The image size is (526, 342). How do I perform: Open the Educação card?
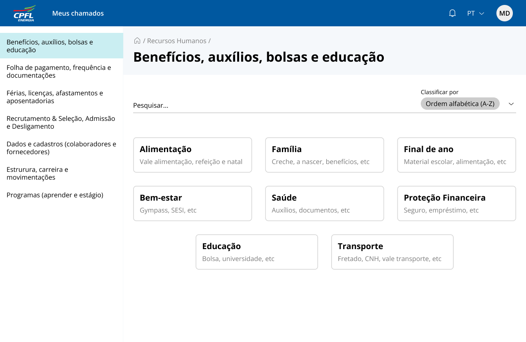[x=257, y=252]
